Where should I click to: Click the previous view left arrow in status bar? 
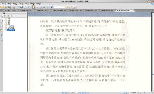[x=85, y=93]
